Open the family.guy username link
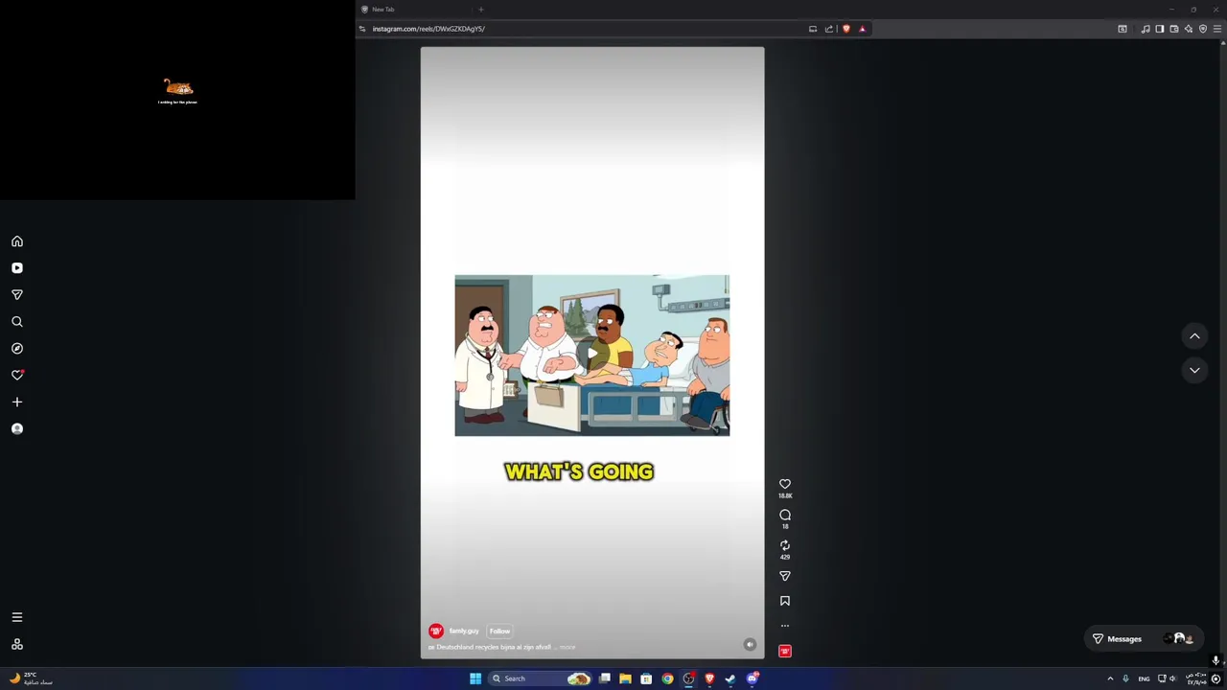 pyautogui.click(x=464, y=631)
